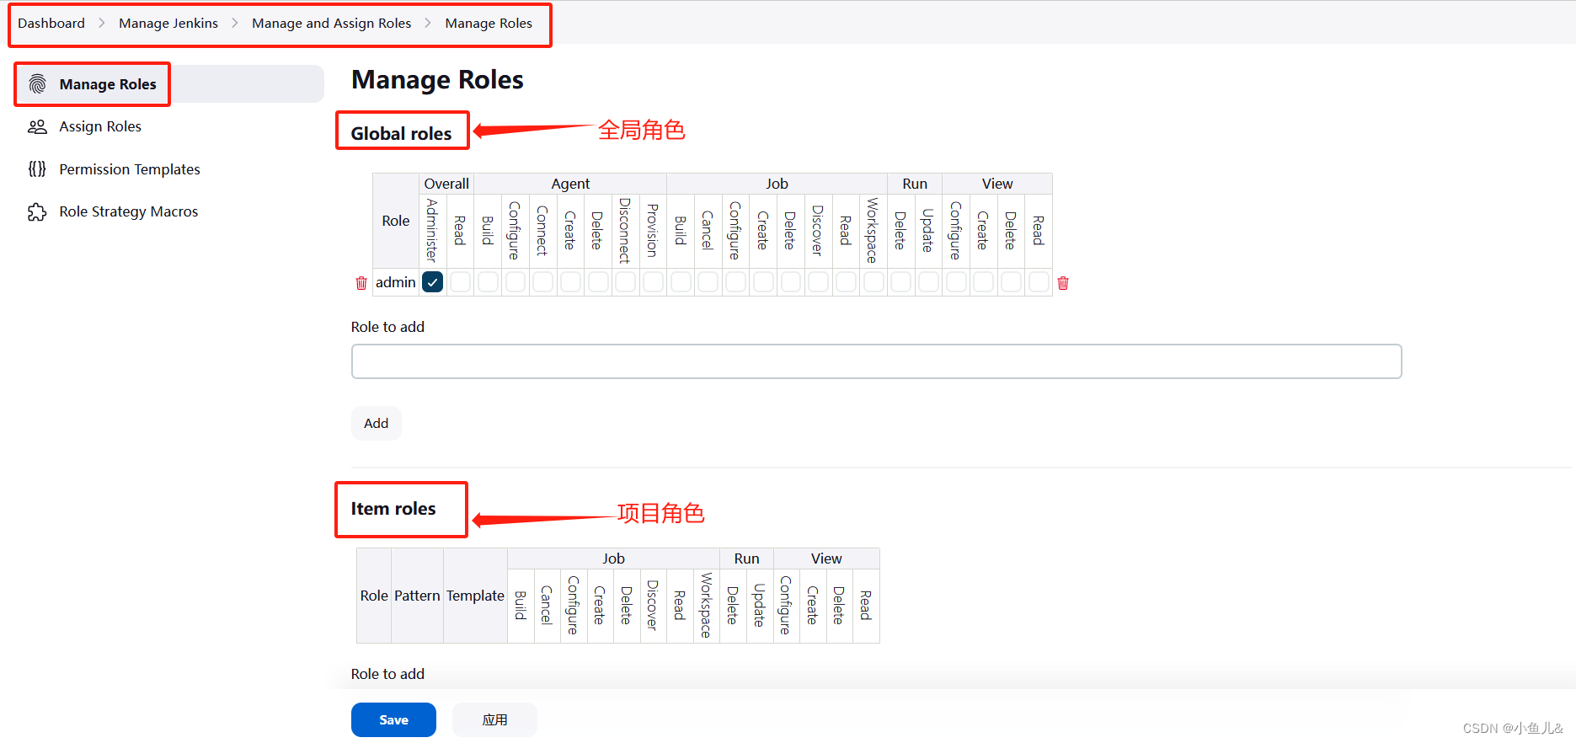Click the Manage Roles breadcrumb
This screenshot has width=1576, height=743.
pyautogui.click(x=489, y=23)
